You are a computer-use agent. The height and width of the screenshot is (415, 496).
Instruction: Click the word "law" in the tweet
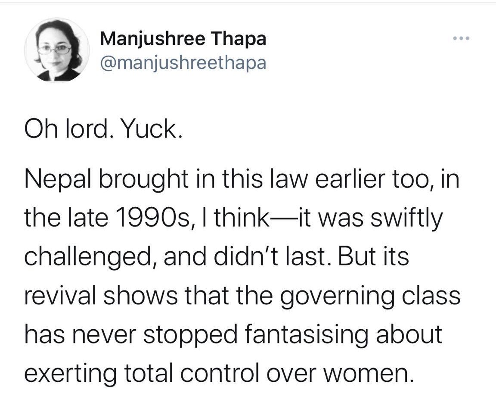tap(291, 180)
